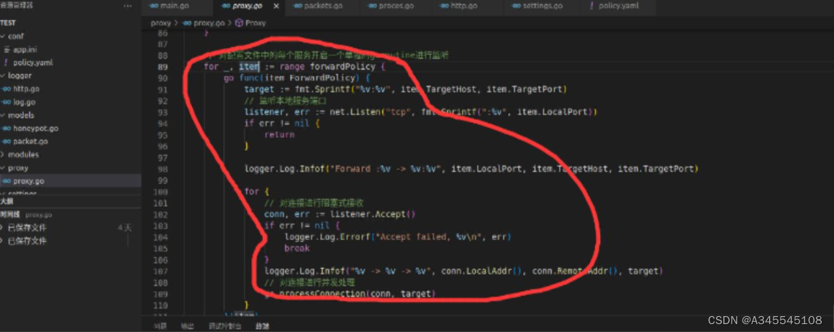834x332 pixels.
Task: Open honeypot.go in the explorer
Action: coord(36,128)
